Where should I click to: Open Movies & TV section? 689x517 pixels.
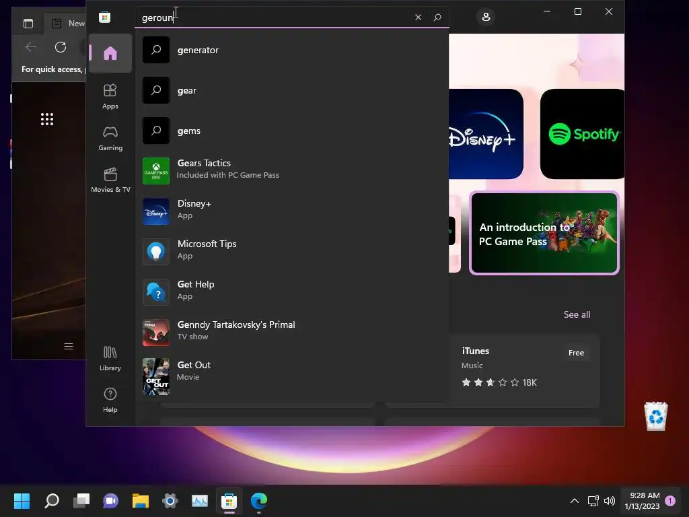coord(110,180)
